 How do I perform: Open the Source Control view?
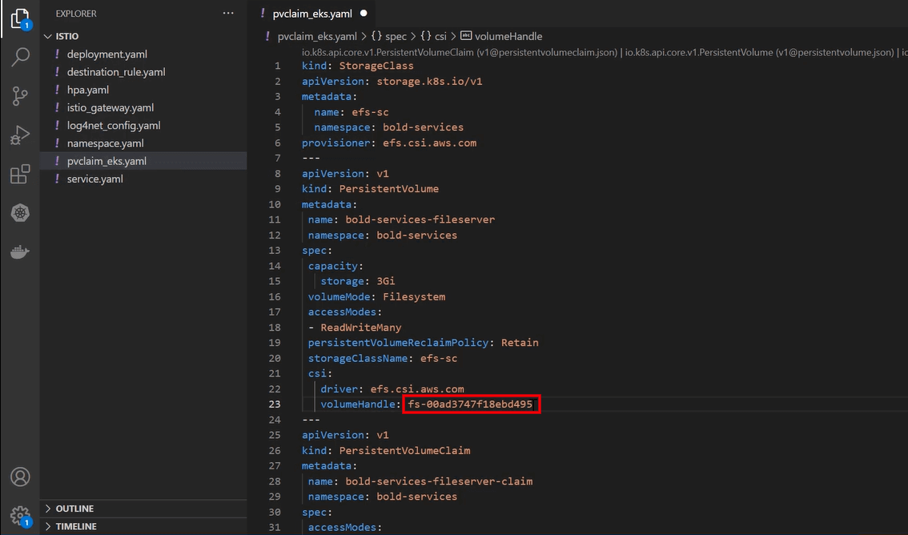pyautogui.click(x=20, y=96)
